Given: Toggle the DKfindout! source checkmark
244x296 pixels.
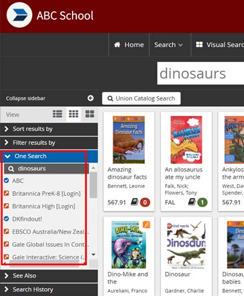Looking at the screenshot, I should 6,218.
